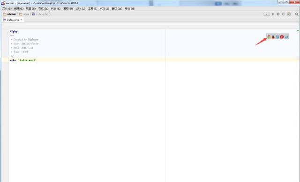Start debugging with the bug icon
The height and width of the screenshot is (182, 300).
278,14
